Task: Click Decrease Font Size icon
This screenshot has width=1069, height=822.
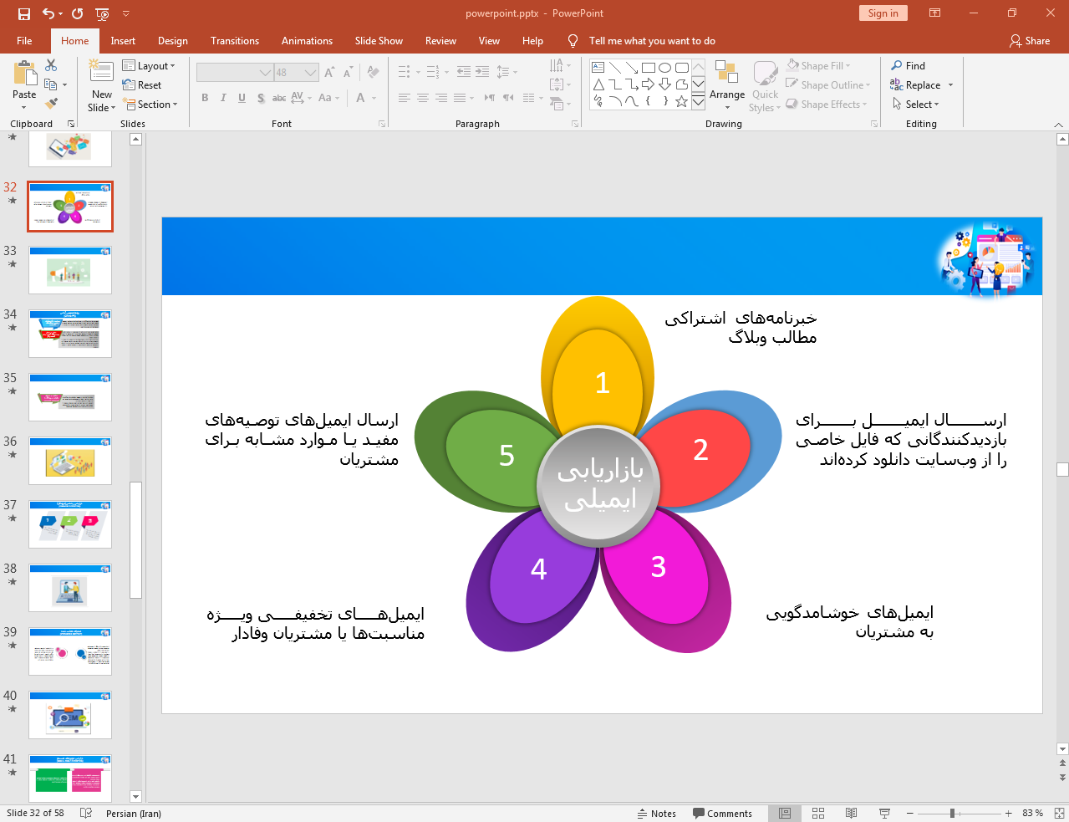Action: click(x=348, y=73)
